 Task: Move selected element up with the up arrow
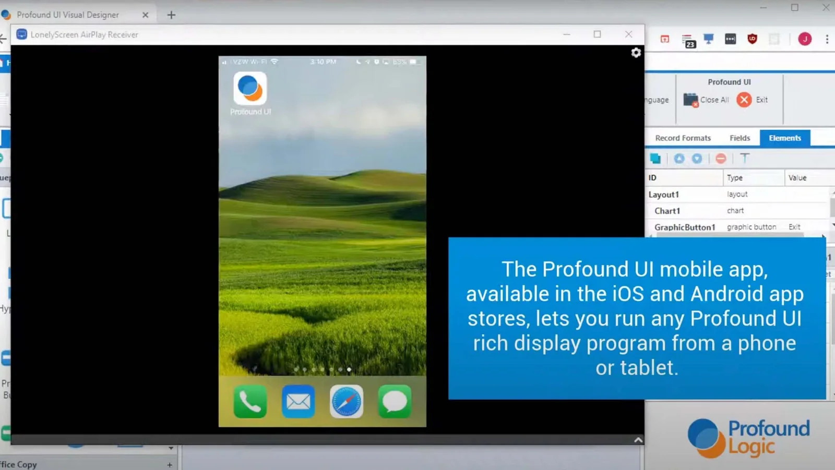[x=679, y=159]
